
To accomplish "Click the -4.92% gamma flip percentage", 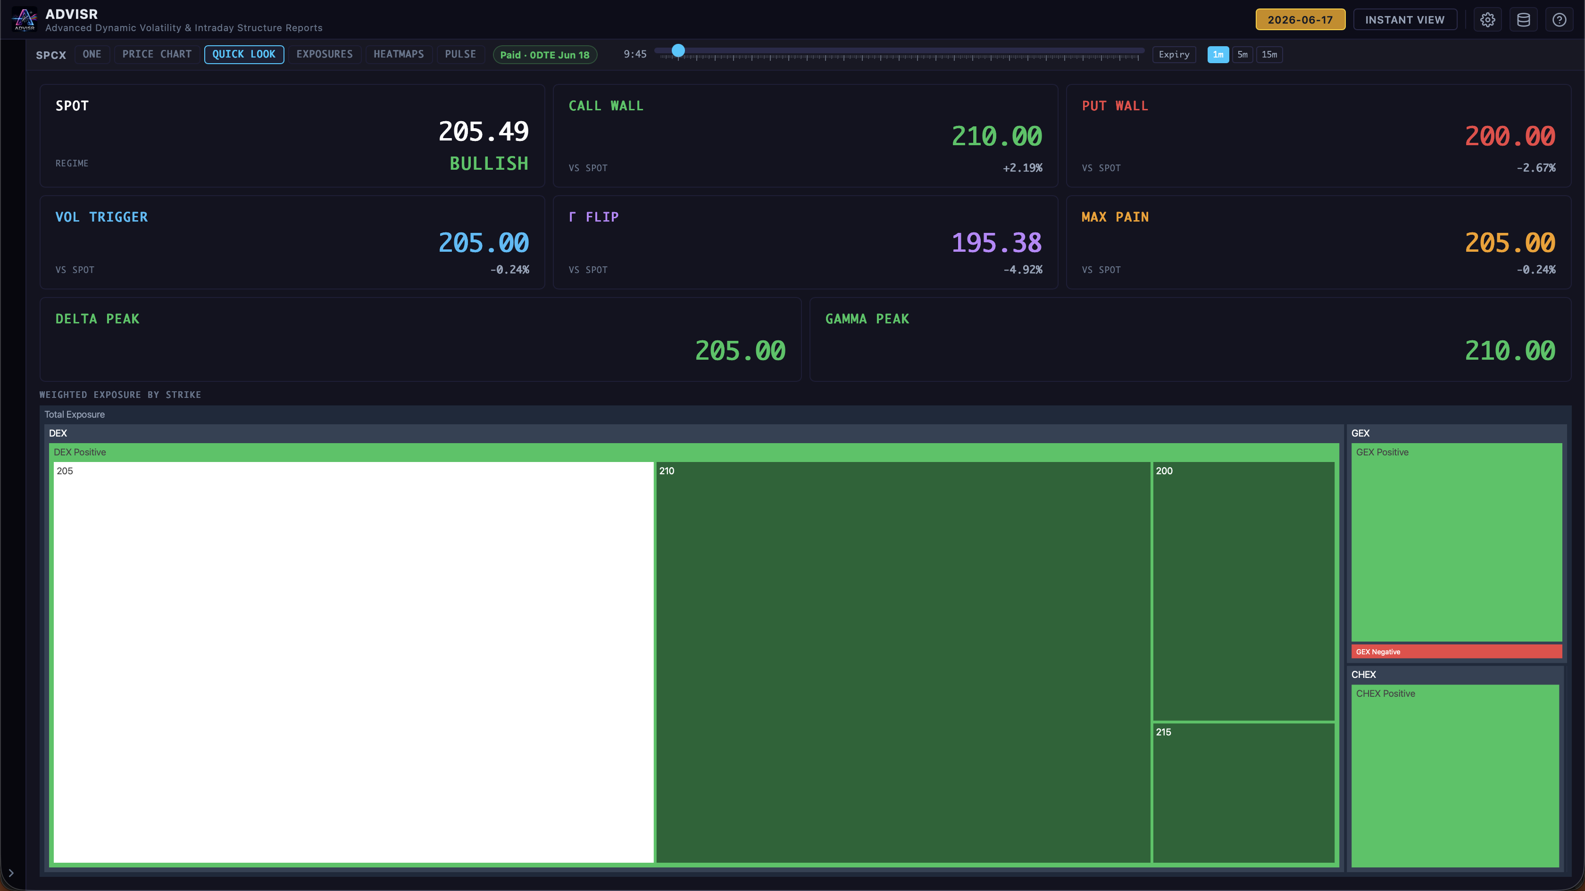I will pos(1023,270).
